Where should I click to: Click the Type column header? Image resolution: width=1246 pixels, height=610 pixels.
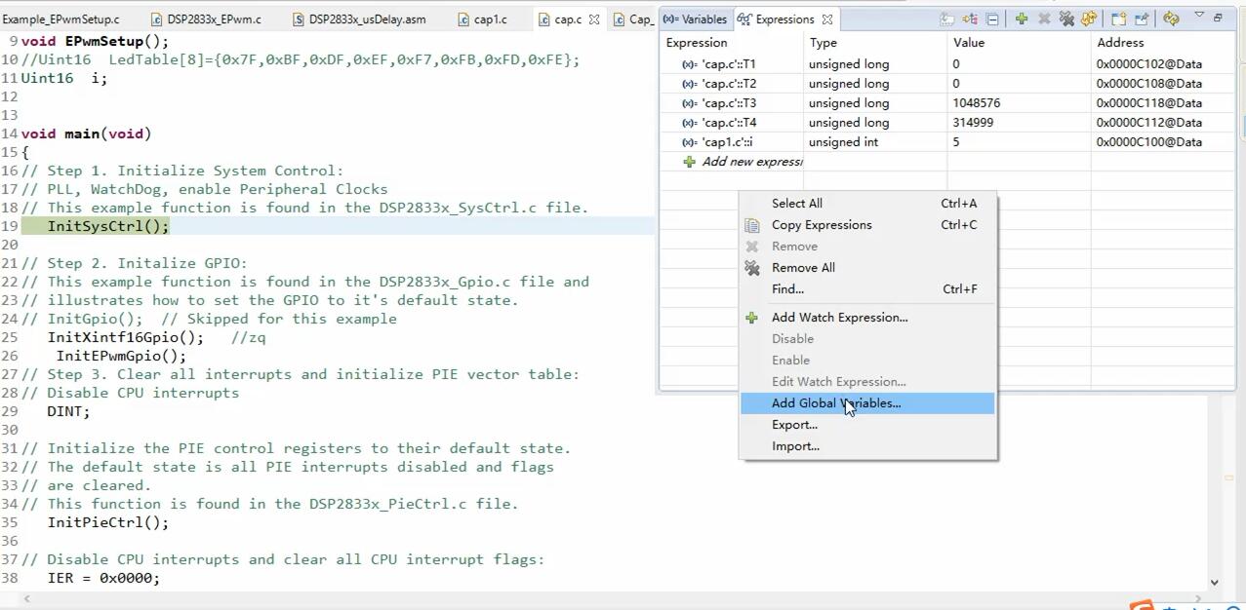click(x=875, y=43)
